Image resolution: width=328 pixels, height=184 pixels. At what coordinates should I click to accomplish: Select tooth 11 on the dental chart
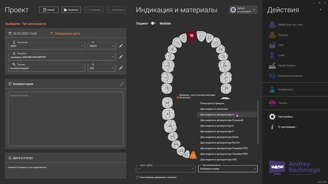[x=191, y=36]
